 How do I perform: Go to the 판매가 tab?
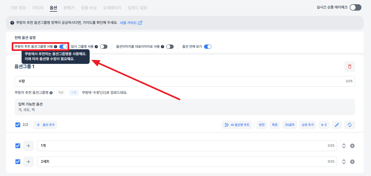pos(69,8)
